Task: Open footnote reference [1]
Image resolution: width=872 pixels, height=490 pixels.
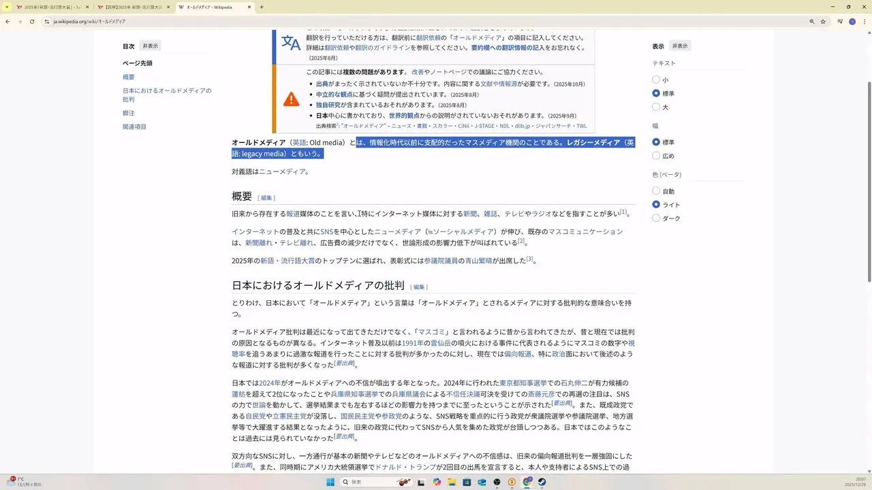Action: pyautogui.click(x=623, y=212)
